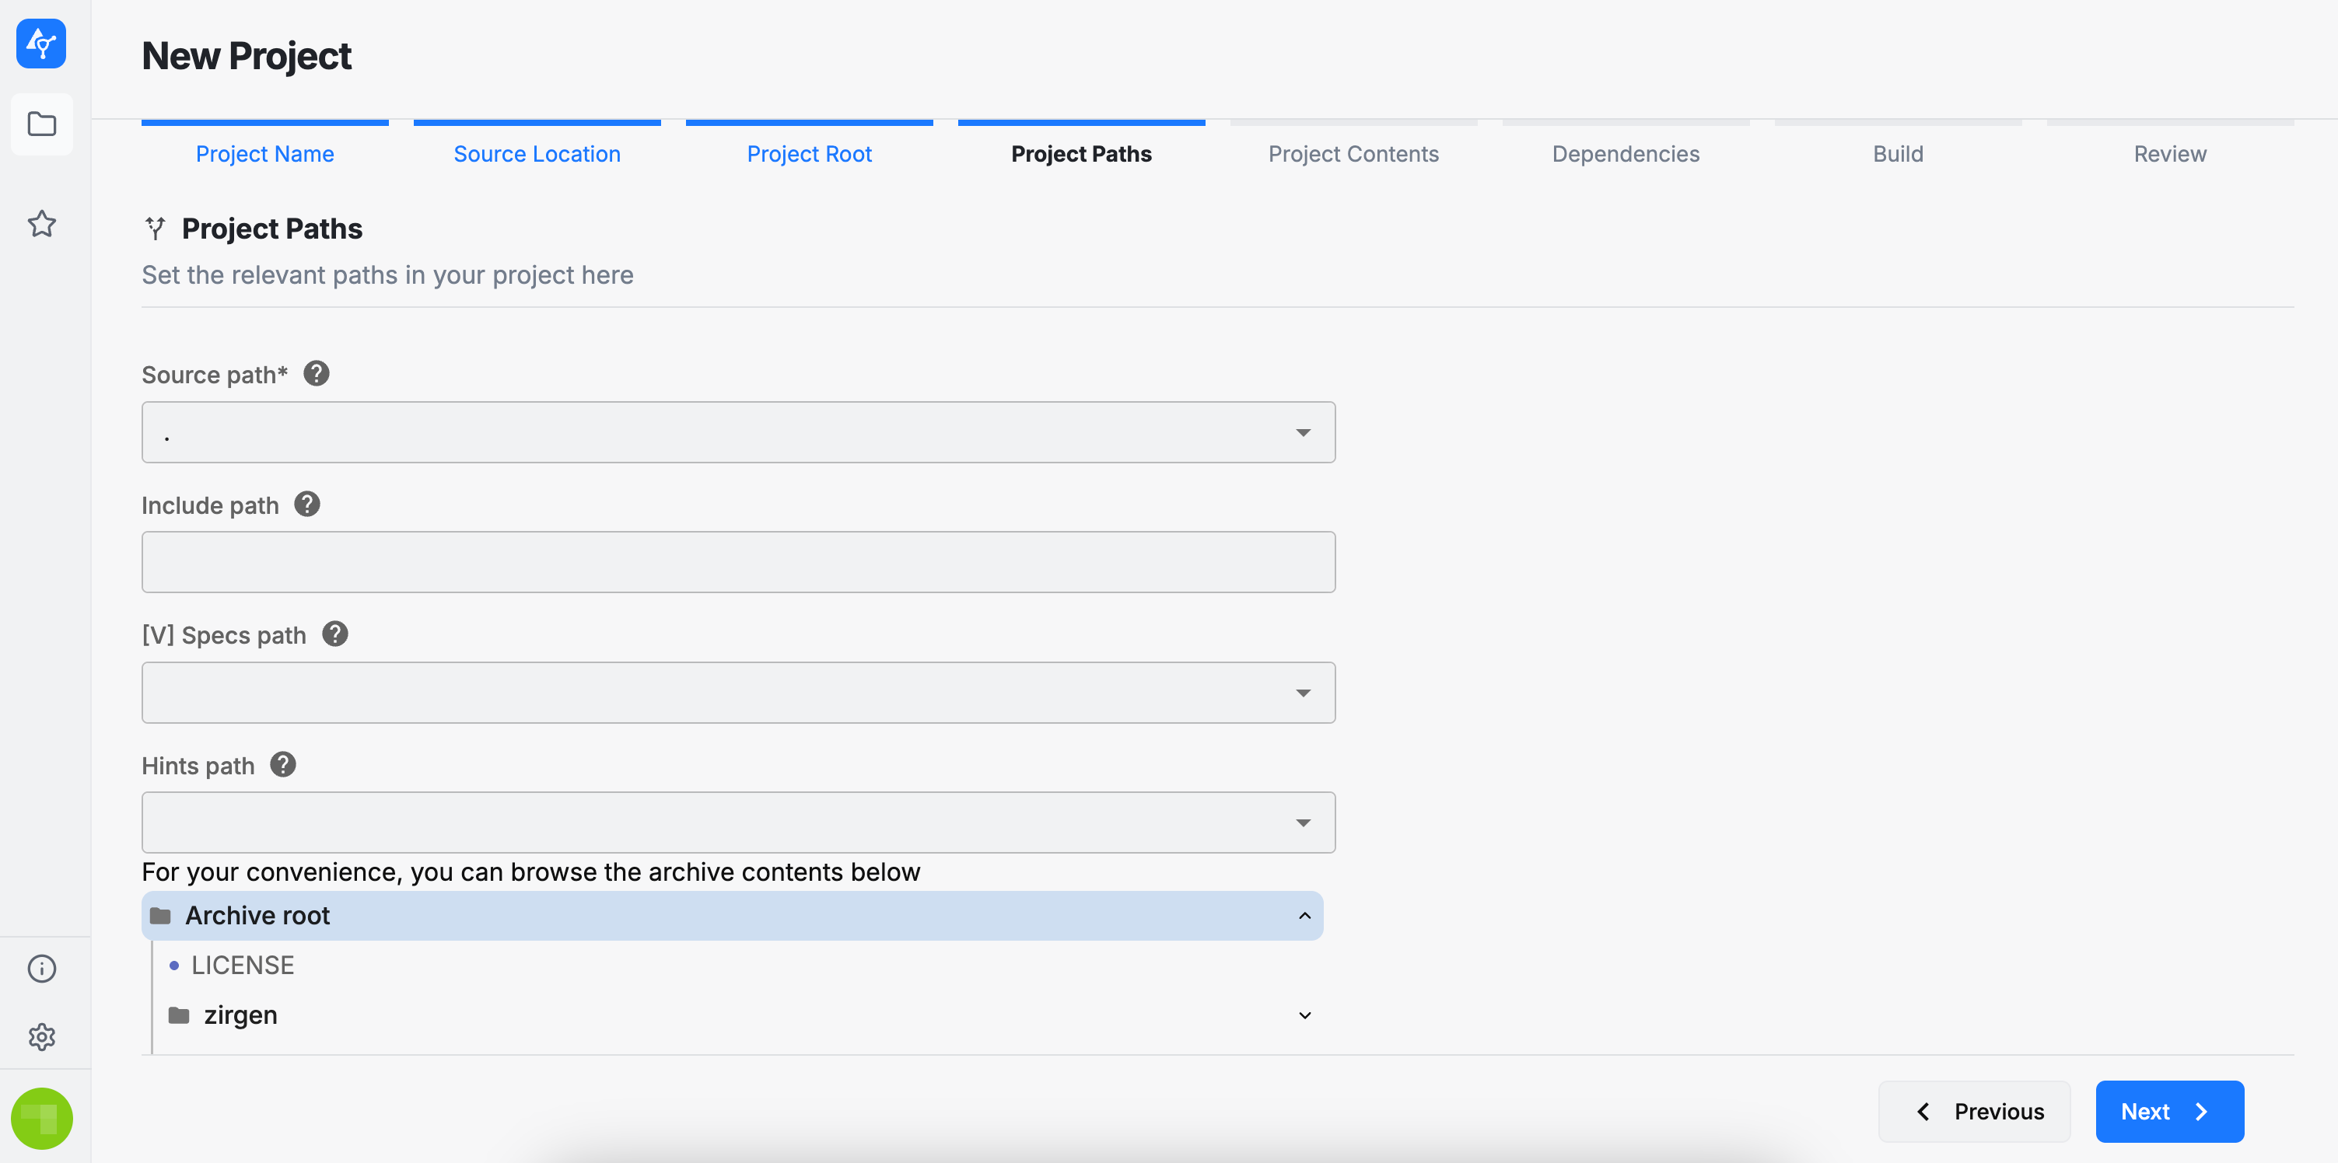Open the [V] Specs path dropdown
Viewport: 2338px width, 1163px height.
1303,693
